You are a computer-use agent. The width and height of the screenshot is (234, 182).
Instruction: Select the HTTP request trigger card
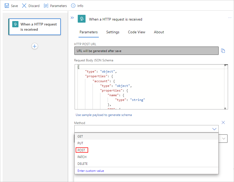[35, 27]
